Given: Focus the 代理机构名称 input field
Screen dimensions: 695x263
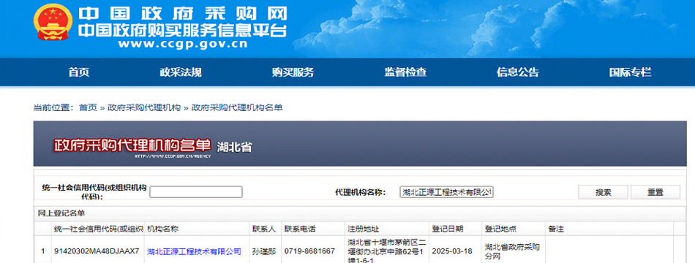Looking at the screenshot, I should click(447, 191).
